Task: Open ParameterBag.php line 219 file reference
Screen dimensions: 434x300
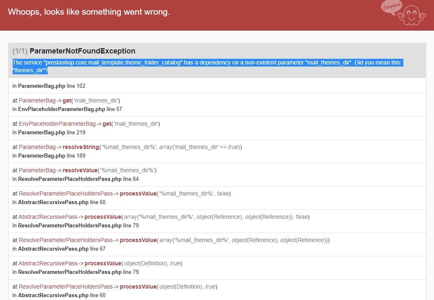Action: (x=49, y=132)
